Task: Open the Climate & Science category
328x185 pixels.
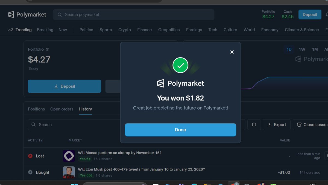Action: click(302, 30)
